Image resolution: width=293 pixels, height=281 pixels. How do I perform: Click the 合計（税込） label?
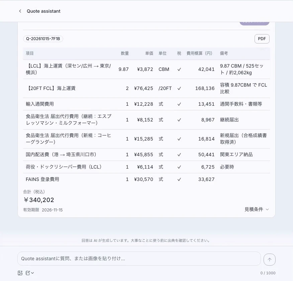(34, 192)
